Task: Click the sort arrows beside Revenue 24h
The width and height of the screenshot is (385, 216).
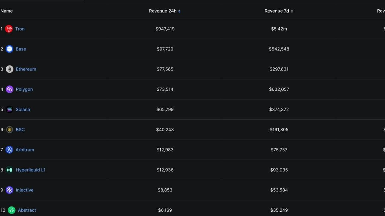Action: (179, 11)
